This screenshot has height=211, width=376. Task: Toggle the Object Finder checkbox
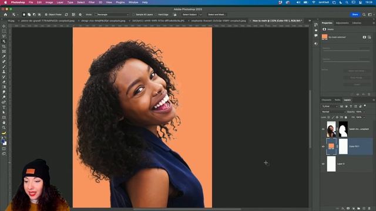tap(46, 15)
